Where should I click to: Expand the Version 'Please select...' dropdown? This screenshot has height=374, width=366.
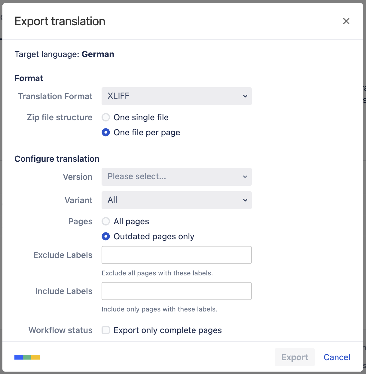176,177
